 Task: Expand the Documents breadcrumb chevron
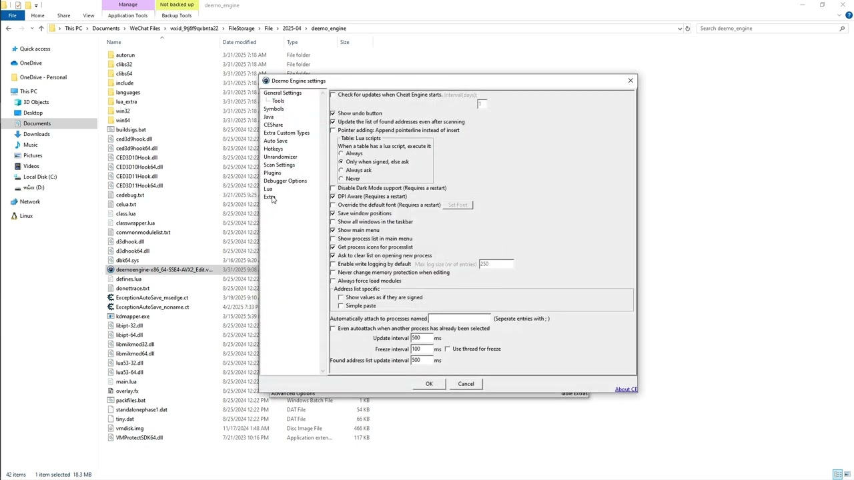click(x=125, y=28)
